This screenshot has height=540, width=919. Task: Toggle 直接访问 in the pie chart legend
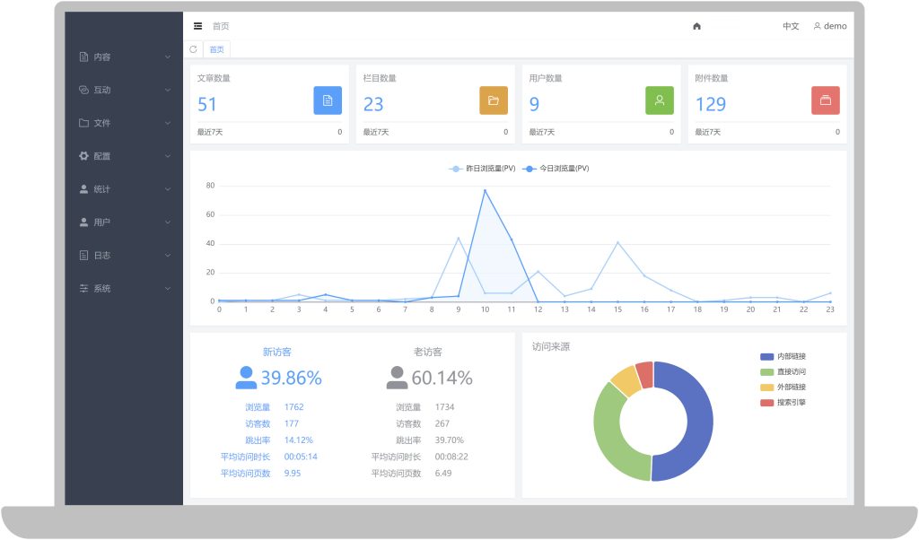coord(783,372)
